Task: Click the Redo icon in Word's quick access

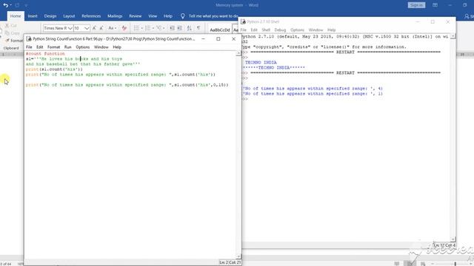Action: [x=17, y=5]
